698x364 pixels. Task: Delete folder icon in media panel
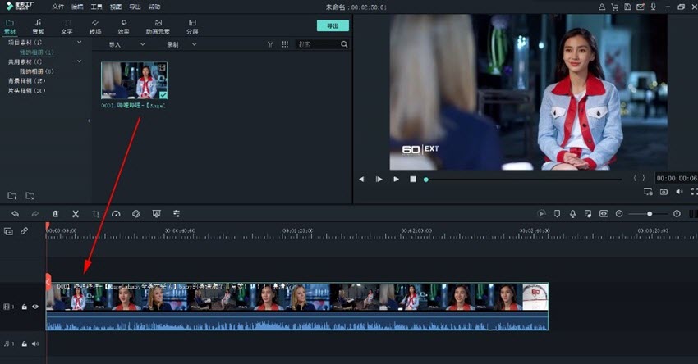30,196
